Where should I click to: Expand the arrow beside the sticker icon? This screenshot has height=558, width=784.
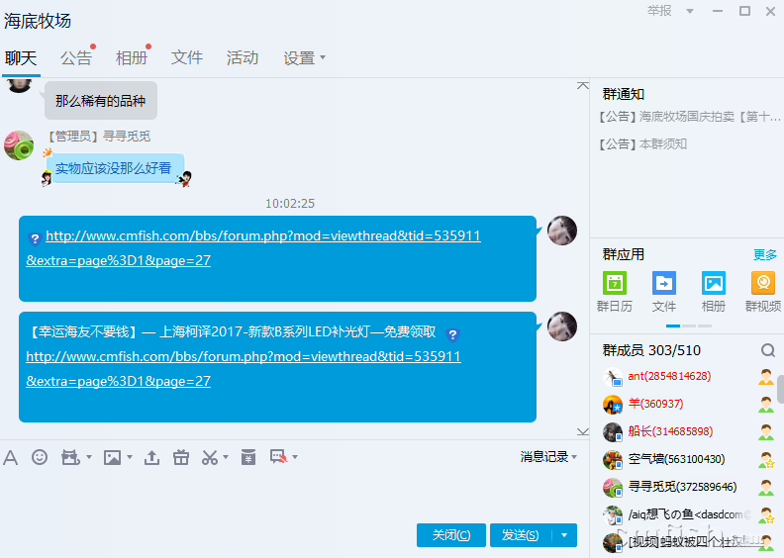[89, 457]
